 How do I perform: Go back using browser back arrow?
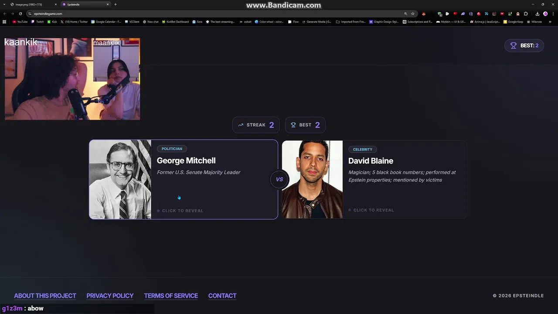tap(5, 14)
